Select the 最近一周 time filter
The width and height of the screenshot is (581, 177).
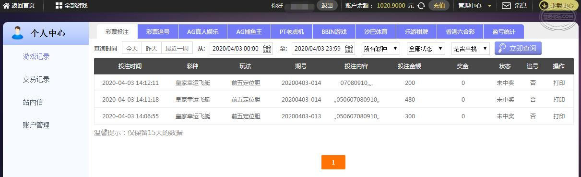[177, 49]
